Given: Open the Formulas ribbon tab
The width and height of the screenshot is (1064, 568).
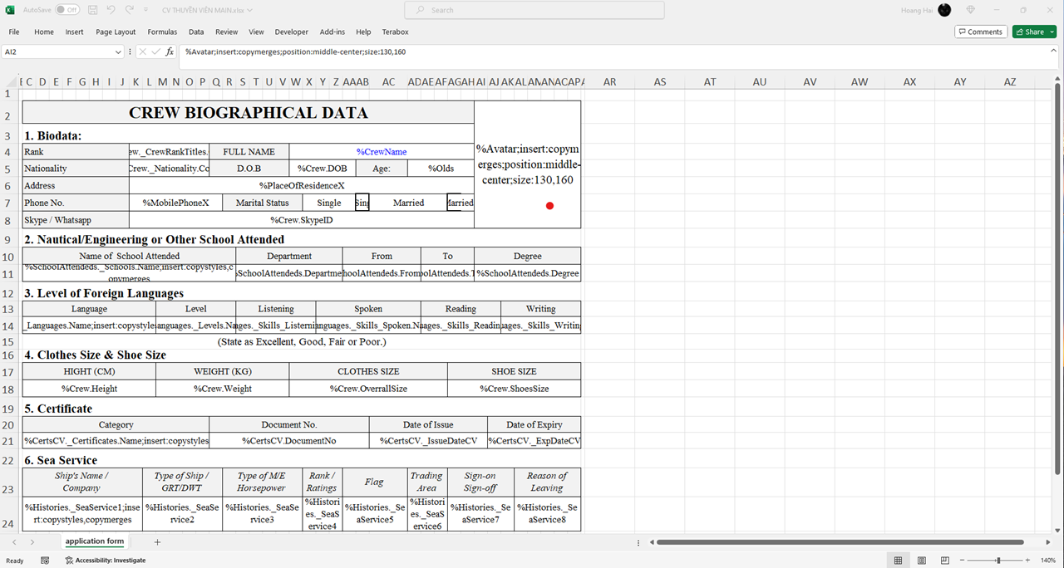Looking at the screenshot, I should [x=162, y=32].
